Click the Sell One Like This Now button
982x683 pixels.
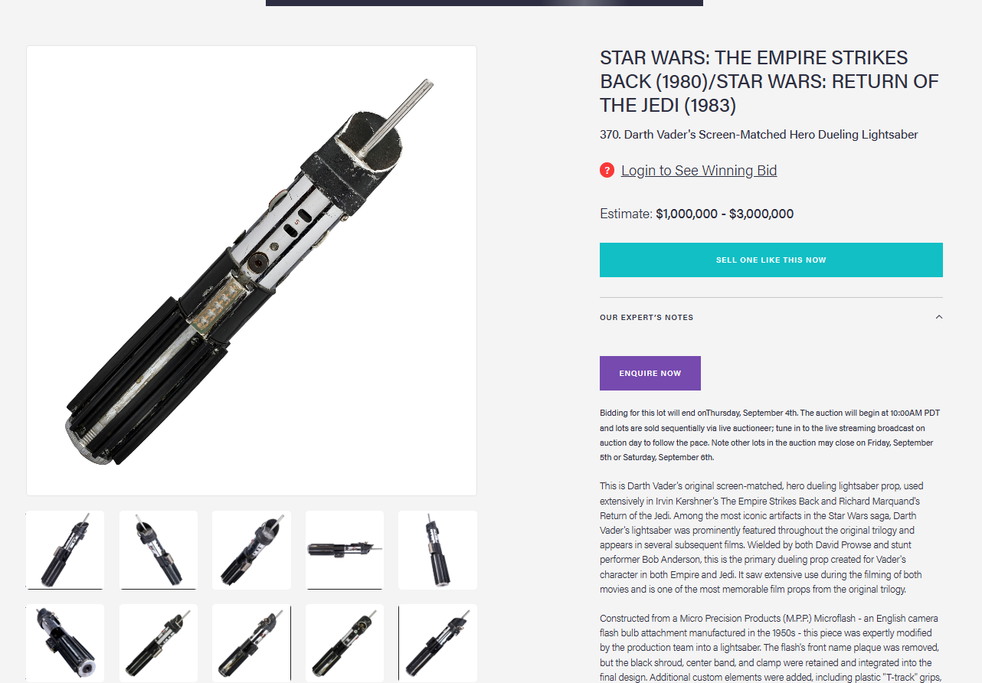(771, 260)
